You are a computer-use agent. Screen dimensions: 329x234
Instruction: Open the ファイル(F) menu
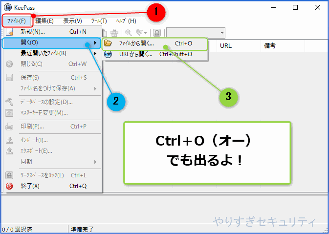coord(17,21)
